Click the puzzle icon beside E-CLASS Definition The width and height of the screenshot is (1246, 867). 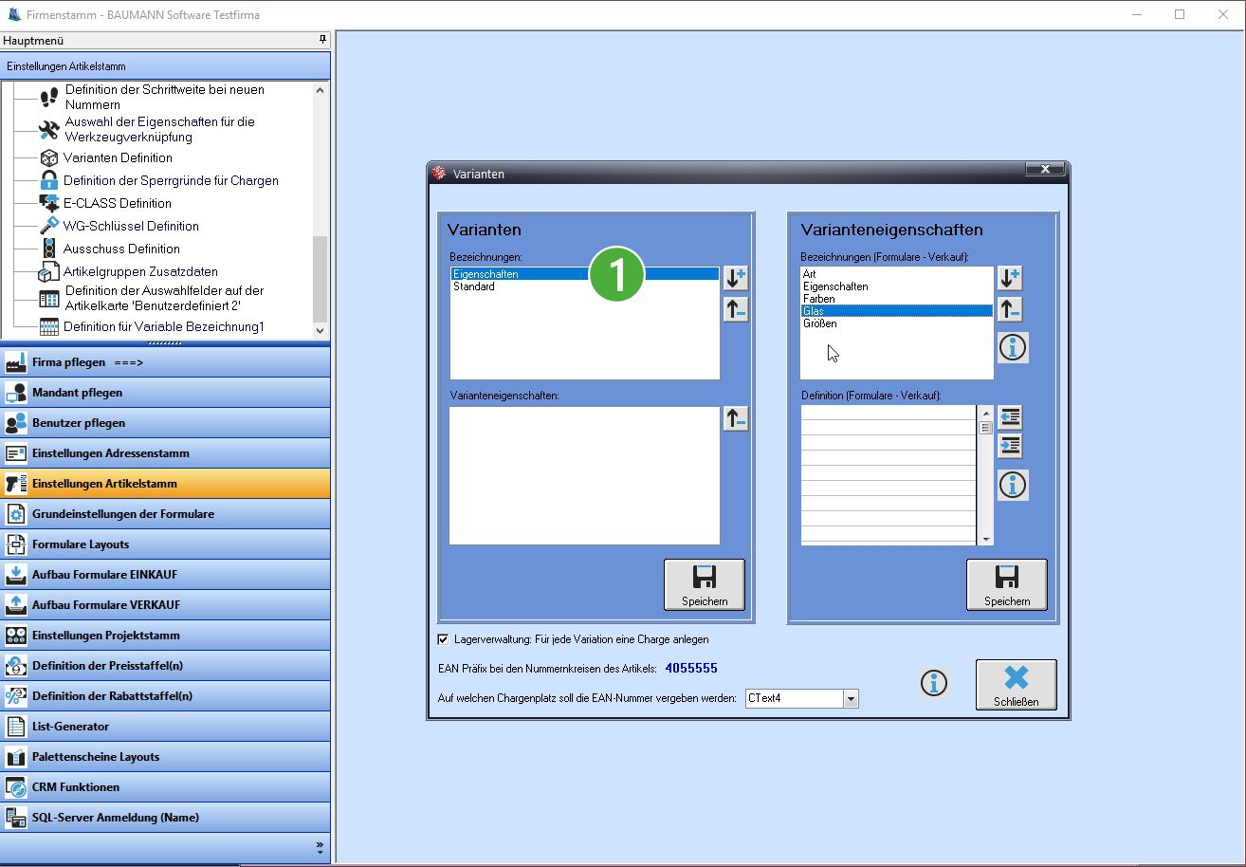(49, 203)
